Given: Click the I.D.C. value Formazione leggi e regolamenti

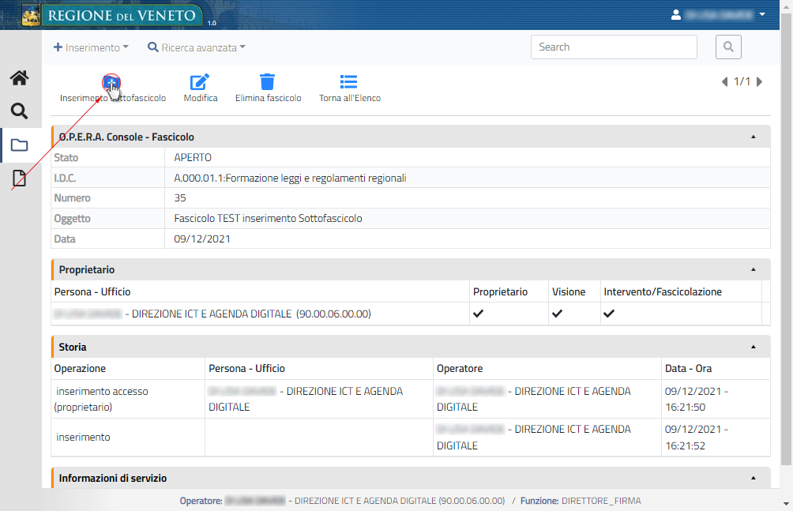Looking at the screenshot, I should pos(291,178).
